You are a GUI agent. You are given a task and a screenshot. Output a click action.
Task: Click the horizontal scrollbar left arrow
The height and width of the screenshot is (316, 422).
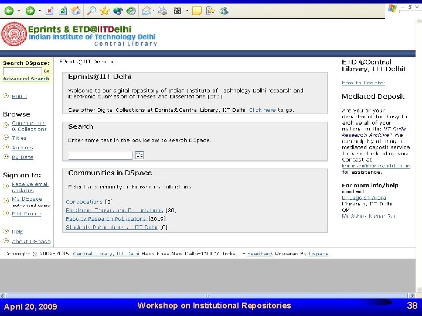[2, 296]
